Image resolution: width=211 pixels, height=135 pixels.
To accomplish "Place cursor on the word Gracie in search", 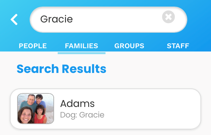I will tap(56, 19).
